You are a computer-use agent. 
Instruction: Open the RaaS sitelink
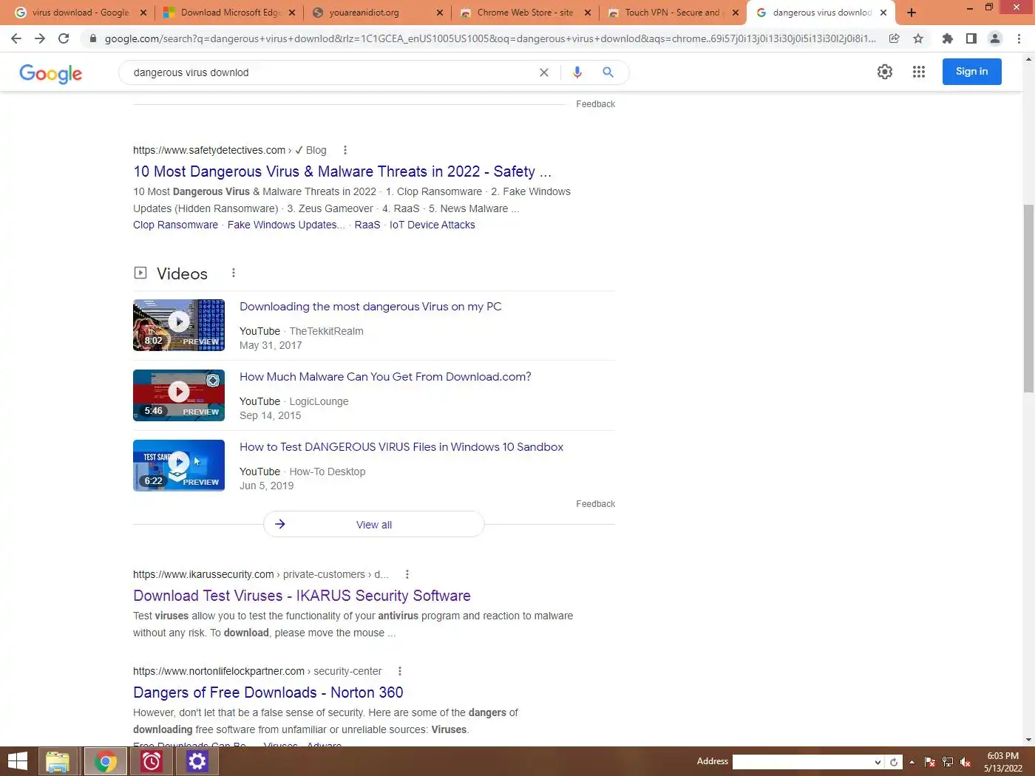[367, 225]
